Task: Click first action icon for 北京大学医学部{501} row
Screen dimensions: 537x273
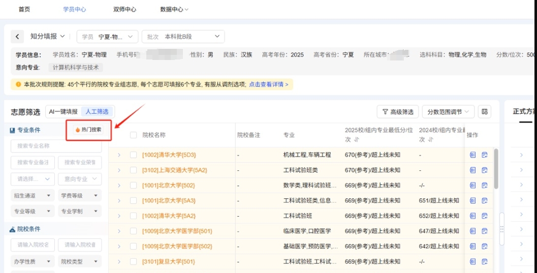Action: point(472,231)
